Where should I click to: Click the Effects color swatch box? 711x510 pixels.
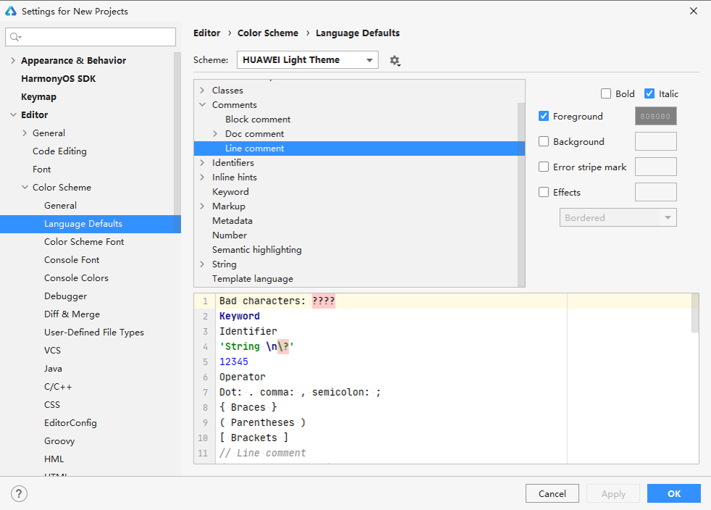coord(656,192)
